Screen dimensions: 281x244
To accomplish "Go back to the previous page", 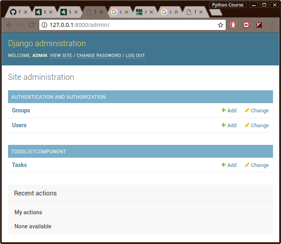I will (x=9, y=25).
